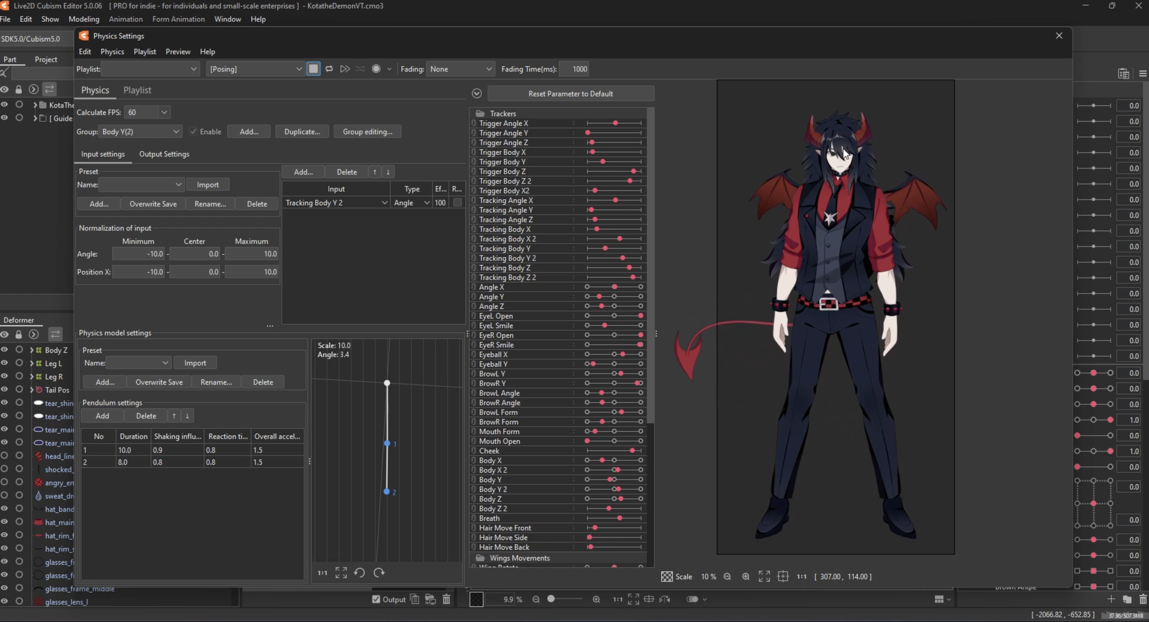Open the Modeling menu in main window
The image size is (1149, 622).
point(84,19)
